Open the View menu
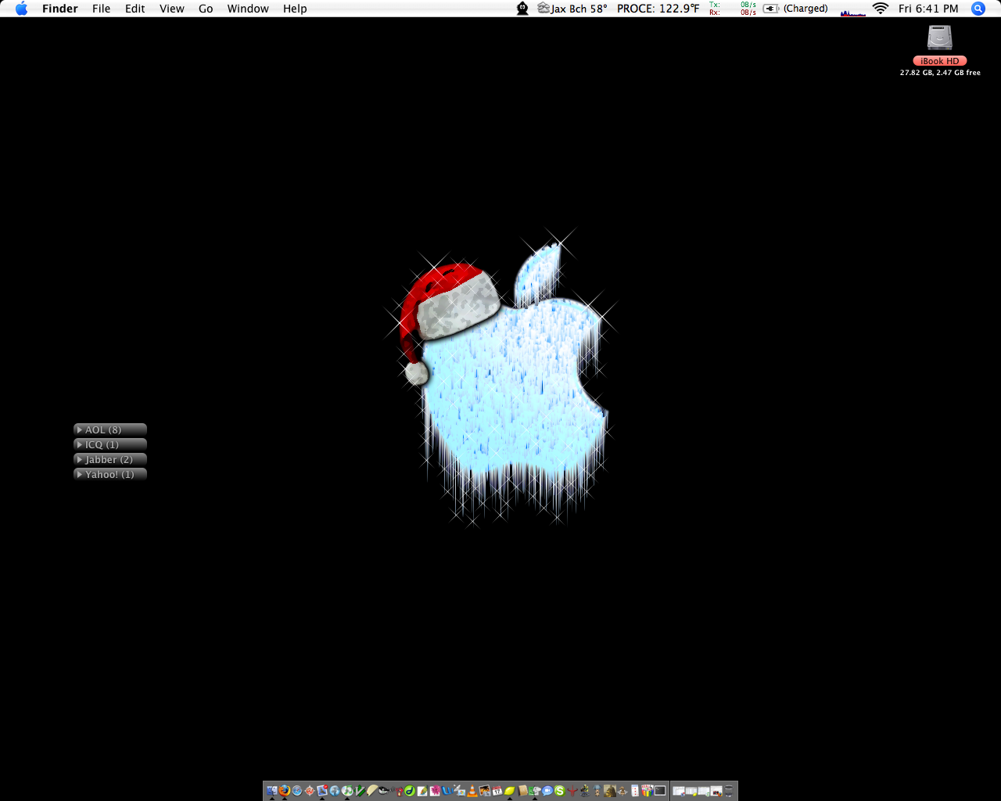 172,9
